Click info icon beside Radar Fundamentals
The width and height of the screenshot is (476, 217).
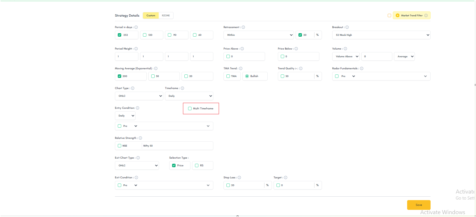click(x=362, y=68)
